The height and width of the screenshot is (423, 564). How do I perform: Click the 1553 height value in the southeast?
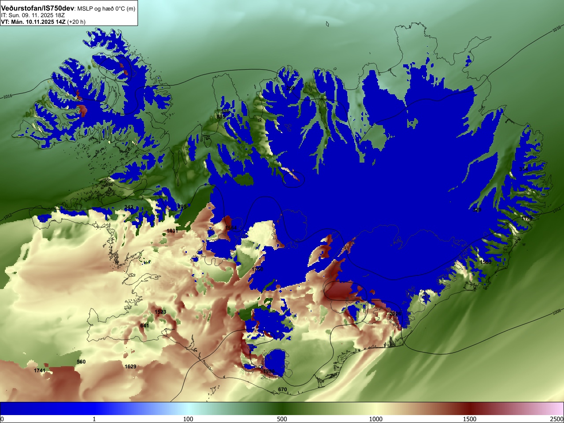click(486, 262)
